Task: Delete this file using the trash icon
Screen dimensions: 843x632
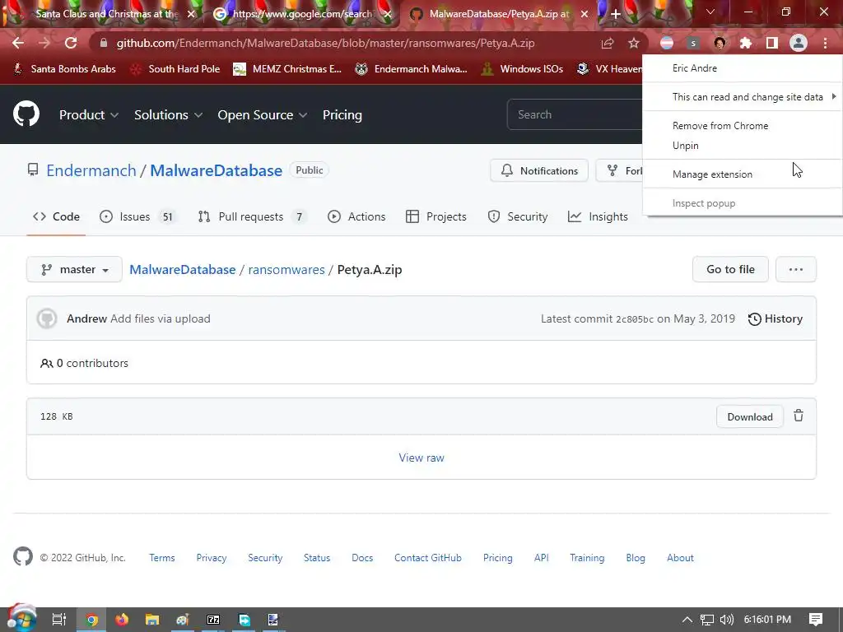Action: point(799,416)
